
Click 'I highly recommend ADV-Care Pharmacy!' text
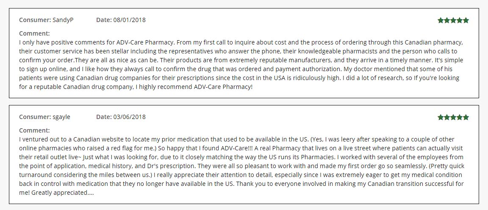194,87
